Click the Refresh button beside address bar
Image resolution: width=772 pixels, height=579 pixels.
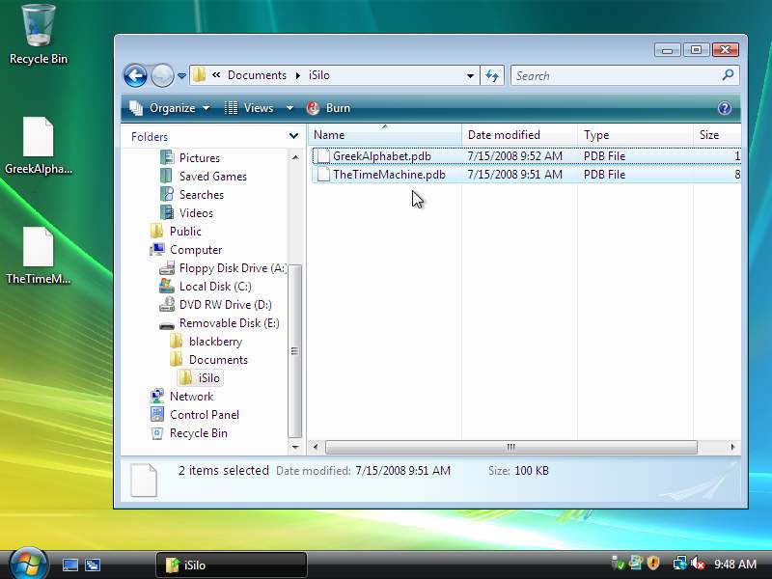492,75
